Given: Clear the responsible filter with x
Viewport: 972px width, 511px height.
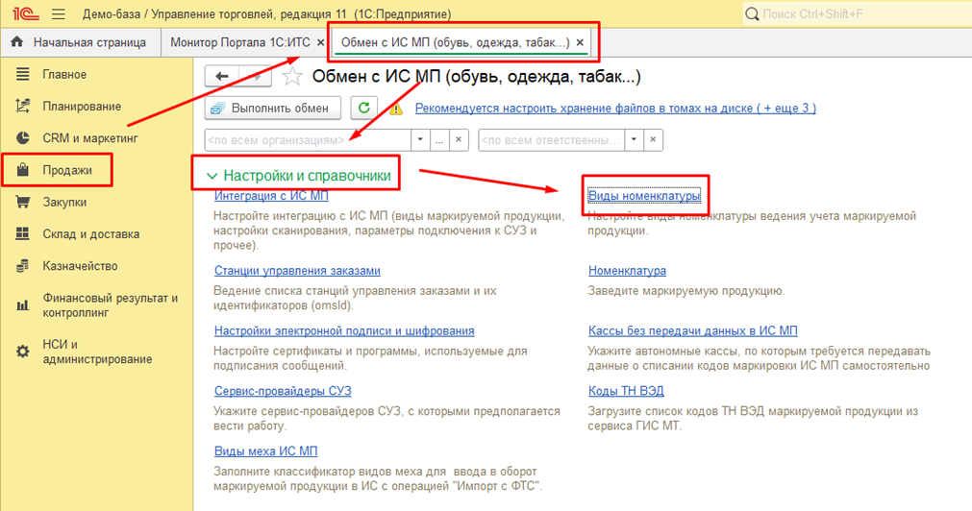Looking at the screenshot, I should click(653, 140).
